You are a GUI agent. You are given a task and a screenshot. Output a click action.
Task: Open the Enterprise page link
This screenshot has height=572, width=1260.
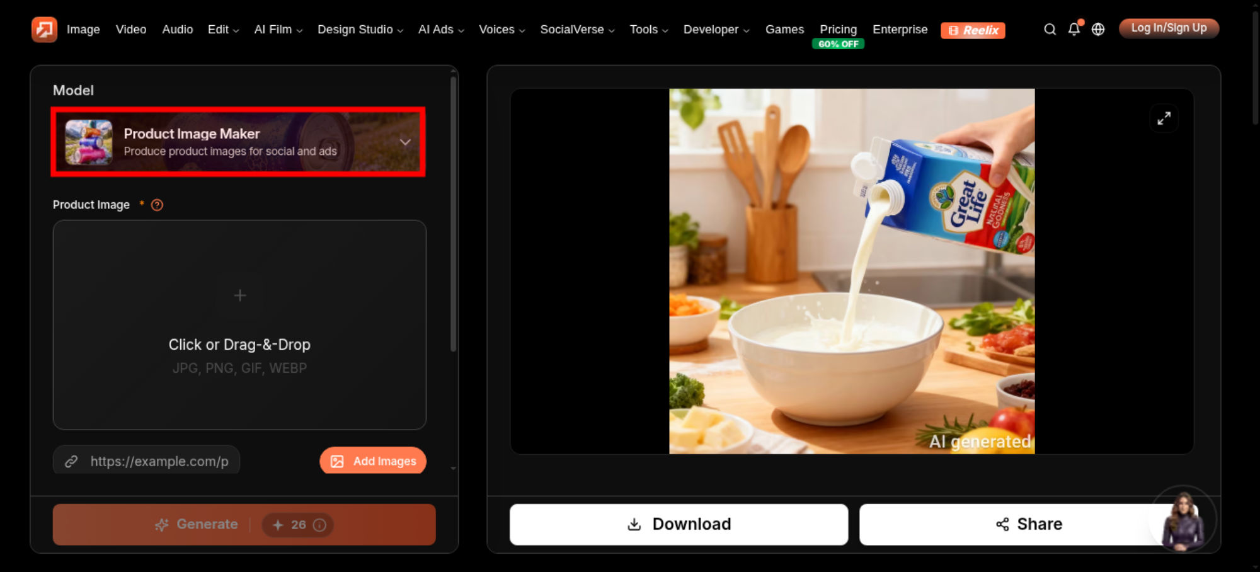pos(900,30)
